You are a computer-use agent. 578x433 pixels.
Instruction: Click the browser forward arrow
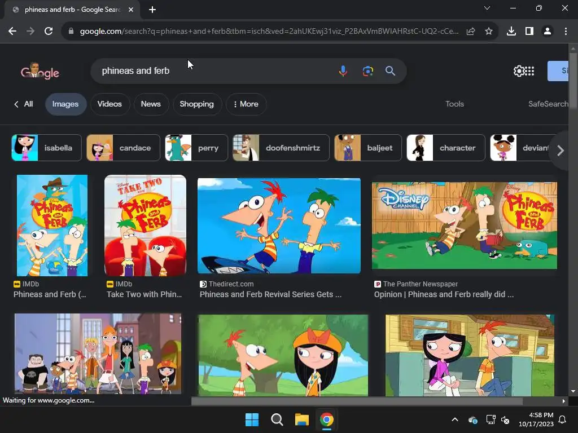click(x=30, y=32)
